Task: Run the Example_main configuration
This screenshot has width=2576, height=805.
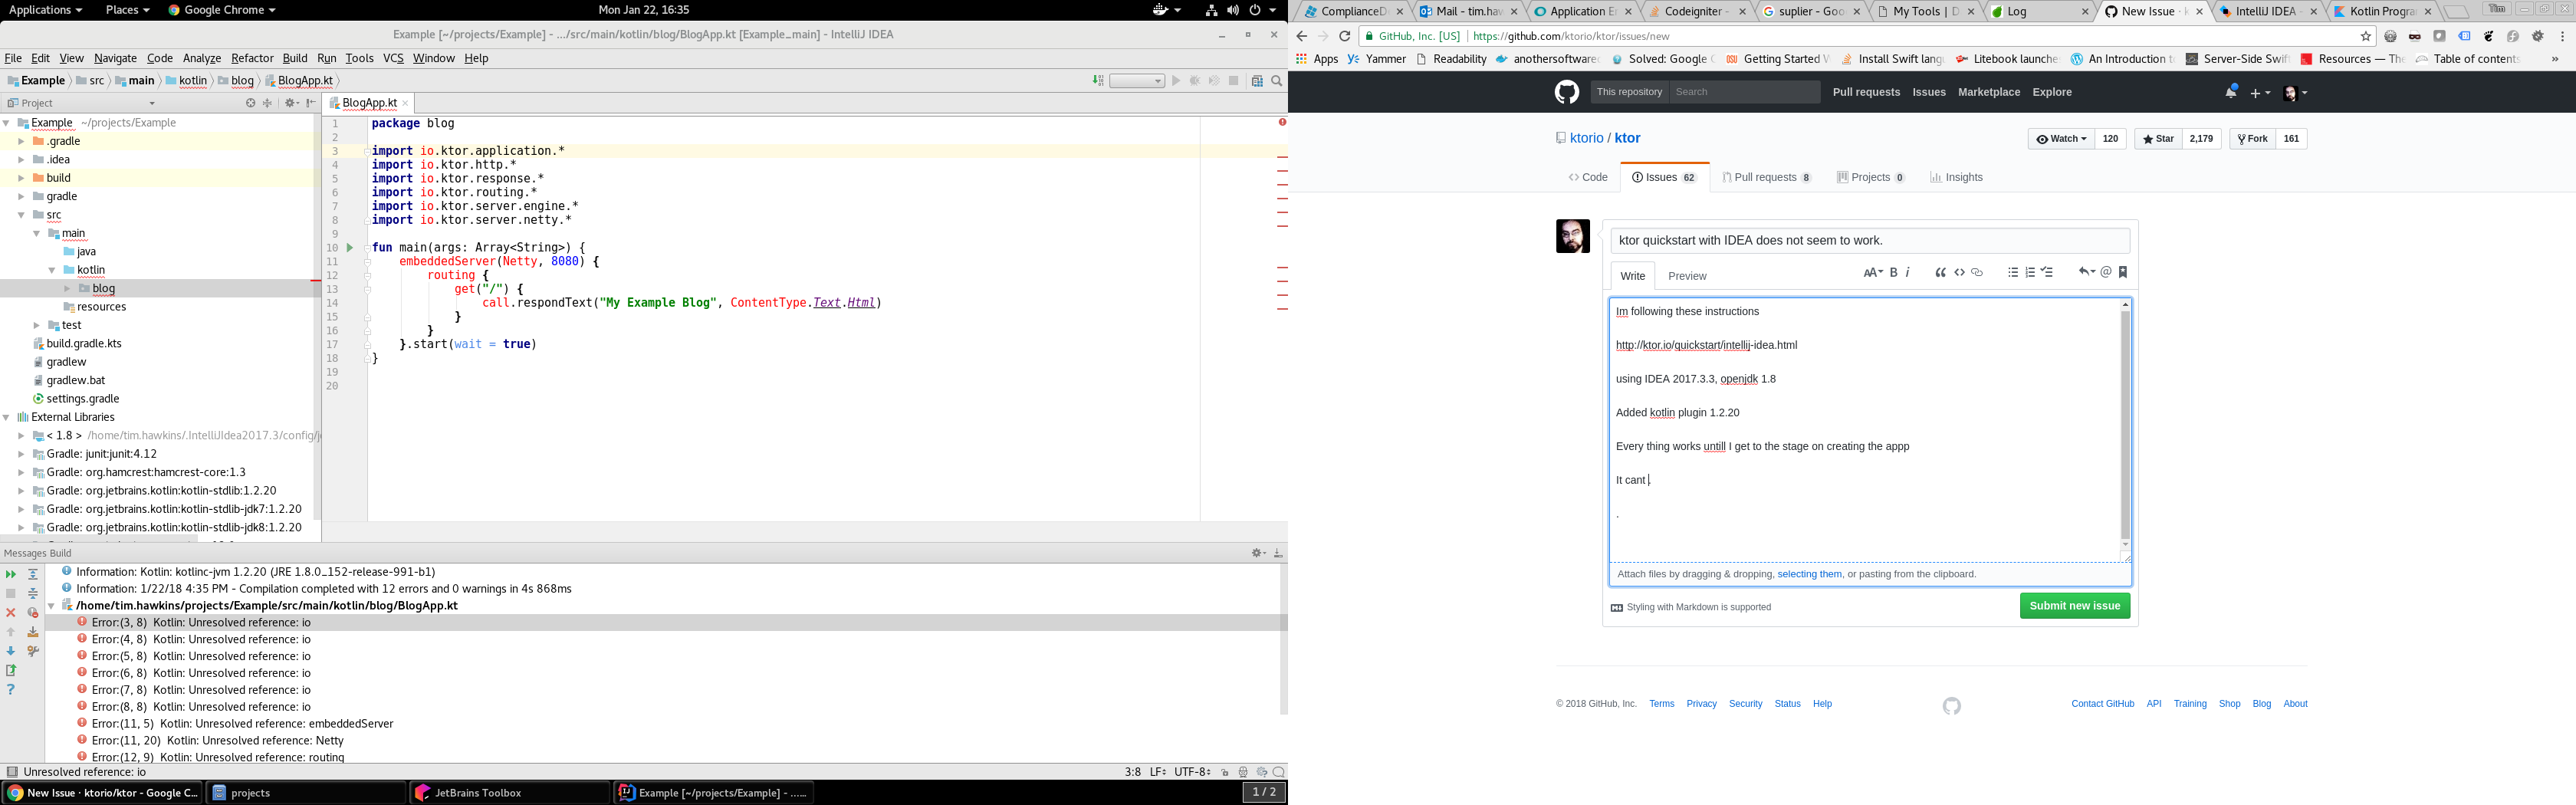Action: tap(1176, 80)
